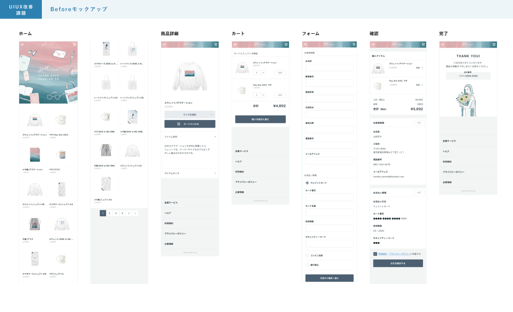Select 銀行振込 payment radio button

[x=307, y=265]
